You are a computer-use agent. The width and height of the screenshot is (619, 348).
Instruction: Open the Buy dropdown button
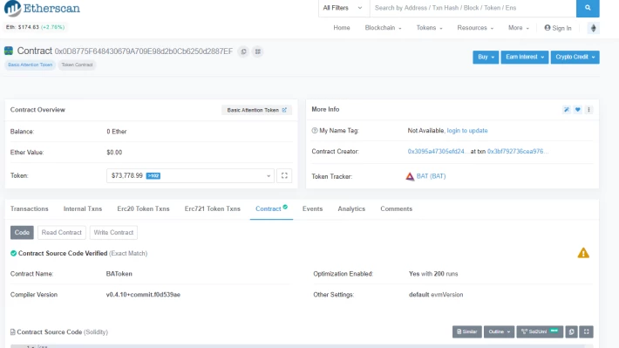(486, 57)
